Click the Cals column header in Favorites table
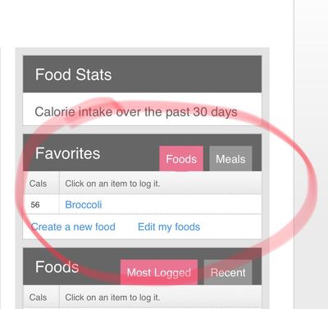The width and height of the screenshot is (328, 309). (38, 184)
